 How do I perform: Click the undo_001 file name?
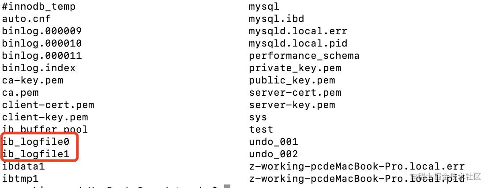(274, 142)
